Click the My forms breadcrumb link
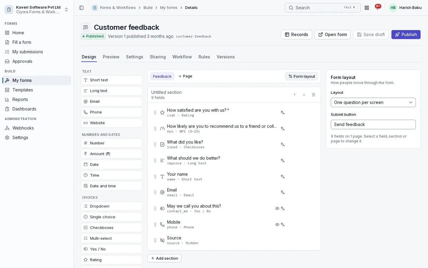Image resolution: width=428 pixels, height=268 pixels. point(169,8)
